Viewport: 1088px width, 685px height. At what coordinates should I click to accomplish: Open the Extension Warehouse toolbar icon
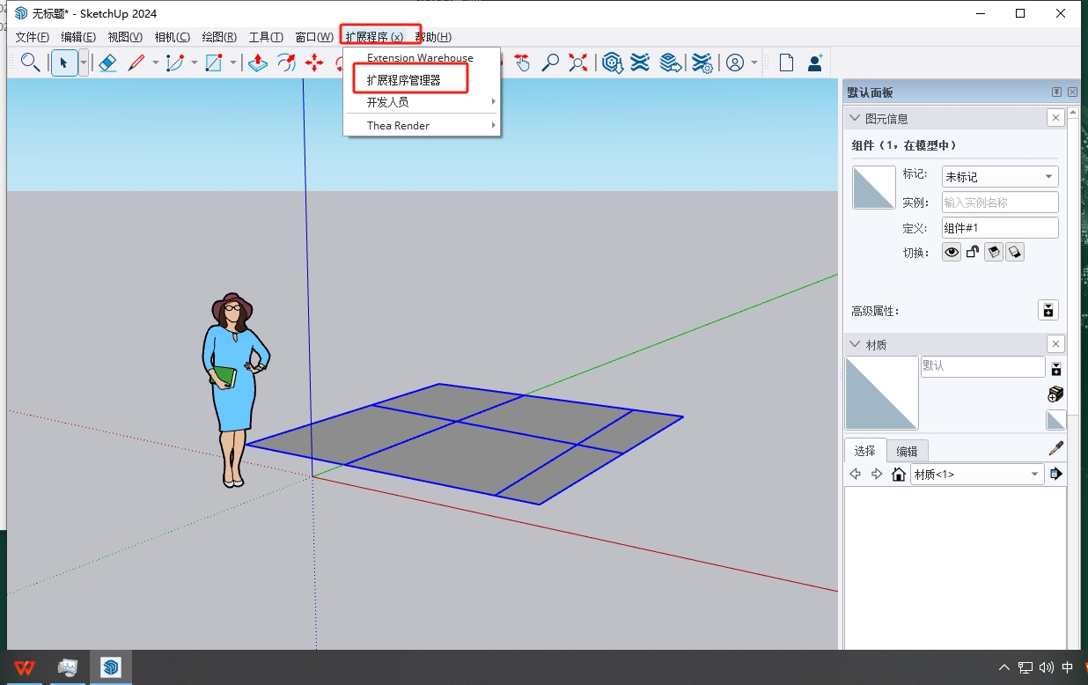[x=641, y=63]
